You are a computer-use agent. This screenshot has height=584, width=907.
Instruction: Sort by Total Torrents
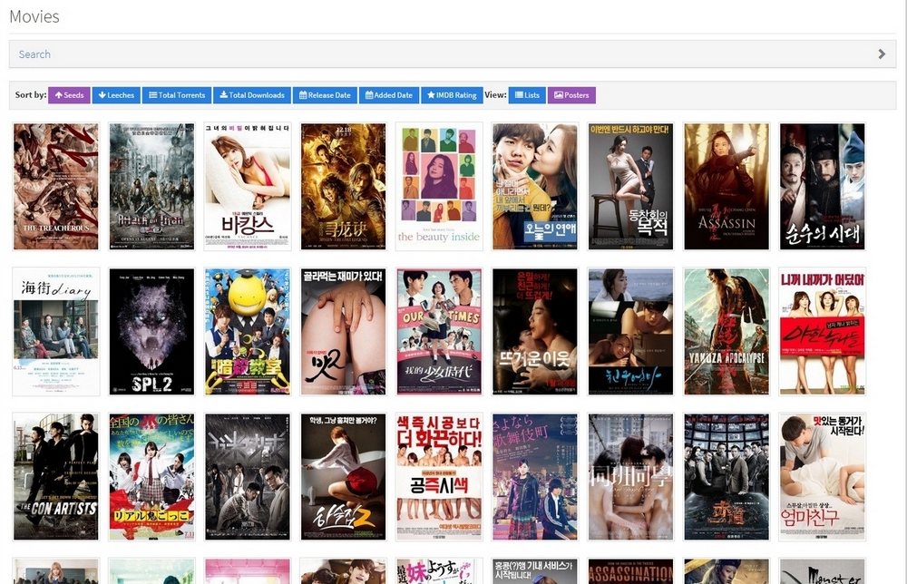[x=177, y=95]
